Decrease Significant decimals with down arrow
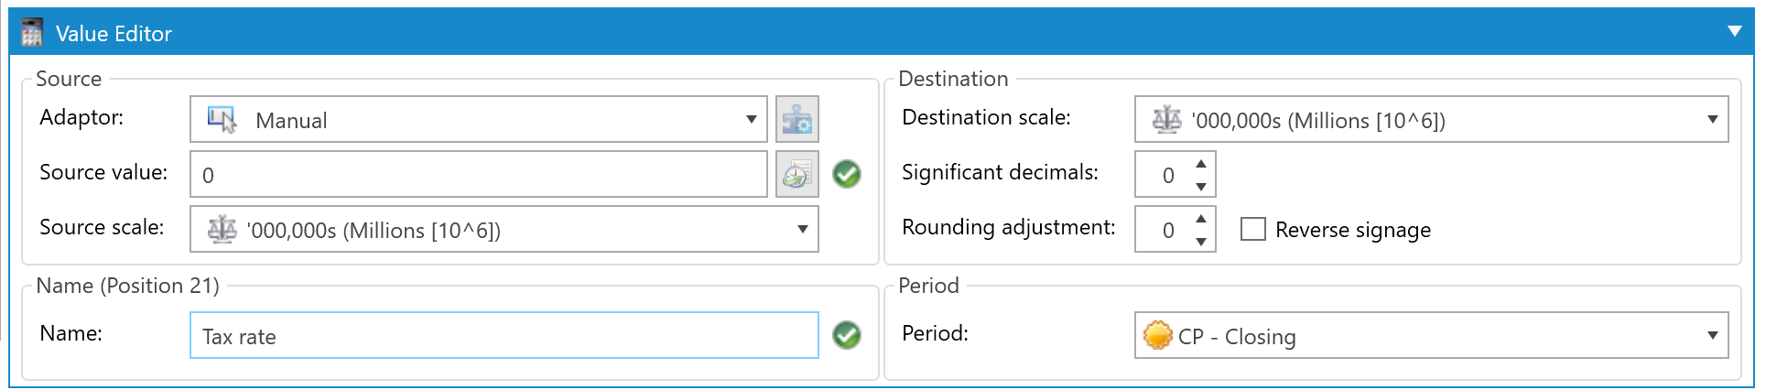This screenshot has width=1766, height=390. [1200, 187]
